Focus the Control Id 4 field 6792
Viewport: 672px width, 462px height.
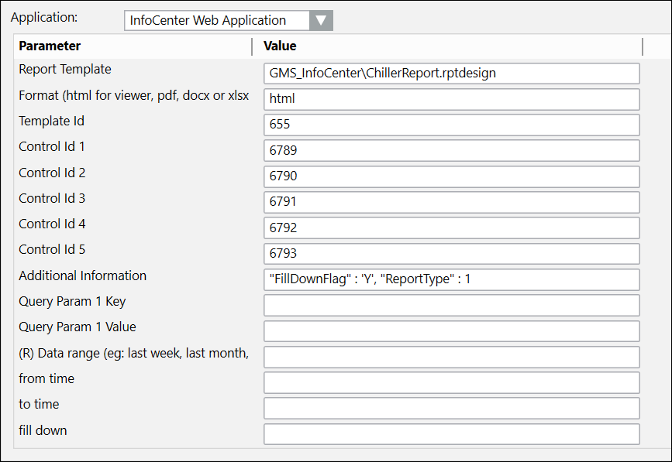pyautogui.click(x=451, y=228)
